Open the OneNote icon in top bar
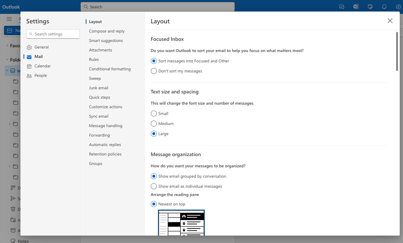This screenshot has height=243, width=403. tap(356, 7)
